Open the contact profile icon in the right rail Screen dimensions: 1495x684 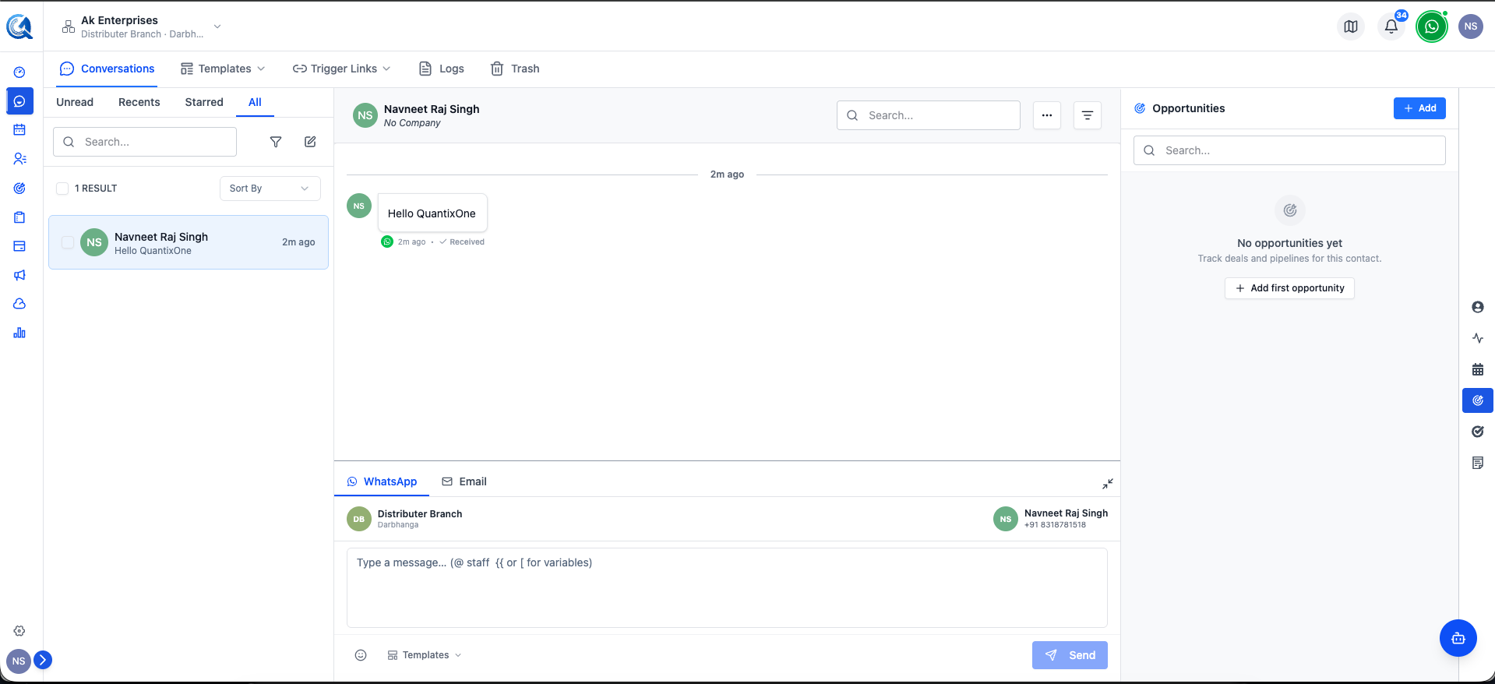(1478, 307)
